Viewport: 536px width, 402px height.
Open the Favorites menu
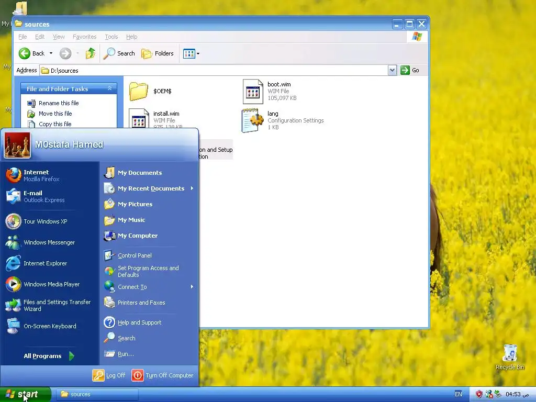tap(84, 37)
